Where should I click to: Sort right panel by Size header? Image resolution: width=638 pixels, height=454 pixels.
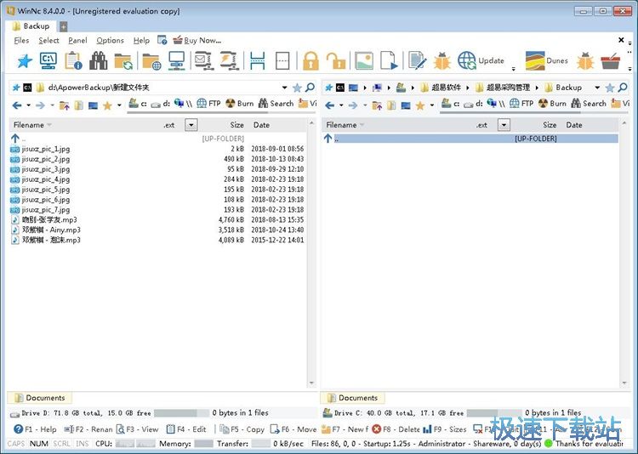click(550, 125)
